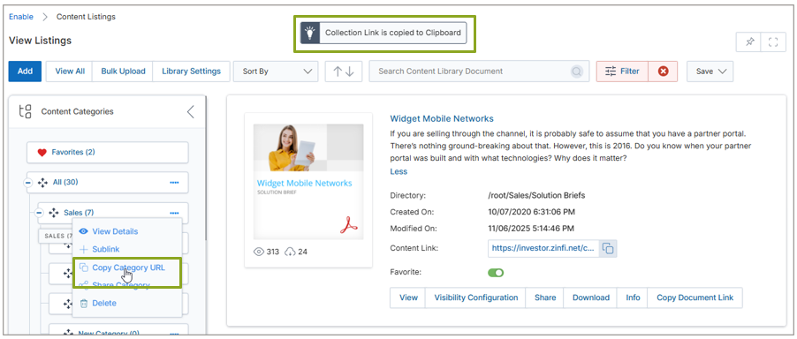
Task: Collapse the All (30) category tree
Action: tap(28, 182)
